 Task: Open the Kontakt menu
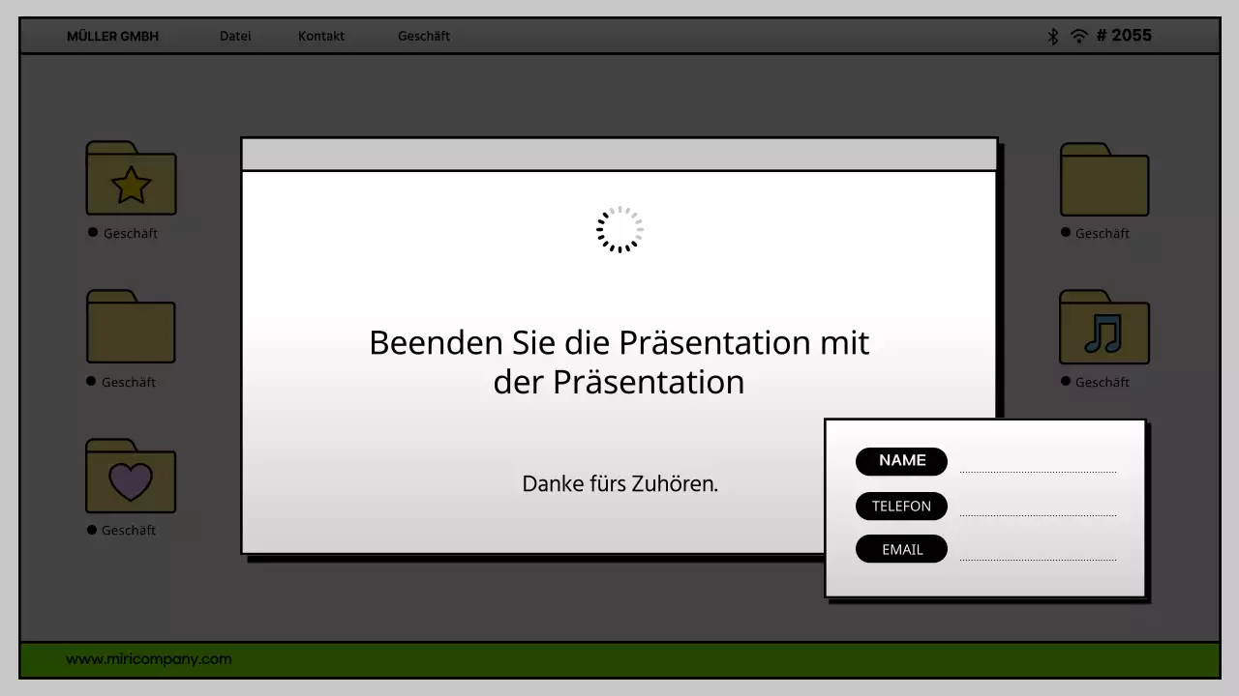click(320, 36)
